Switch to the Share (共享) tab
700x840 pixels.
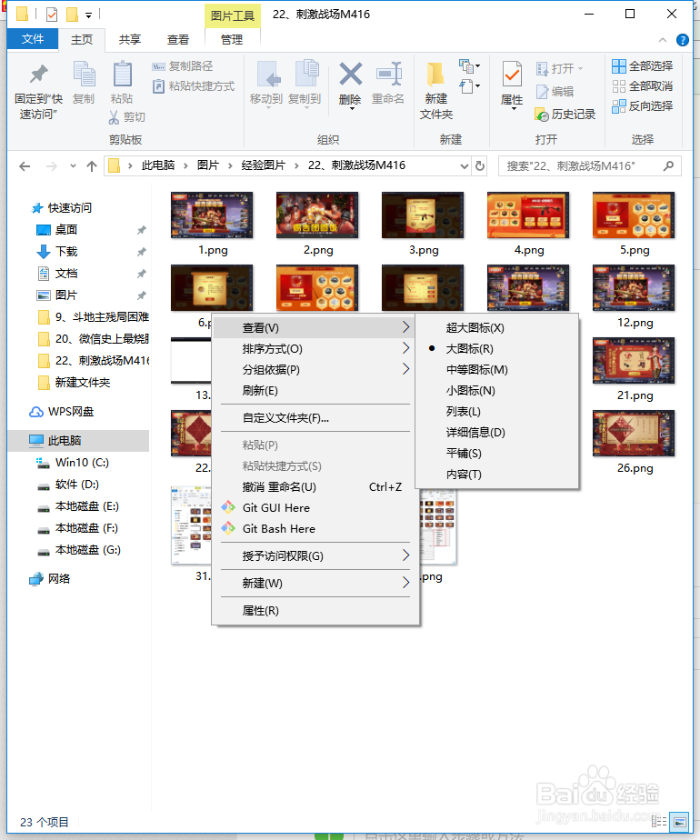[x=130, y=40]
